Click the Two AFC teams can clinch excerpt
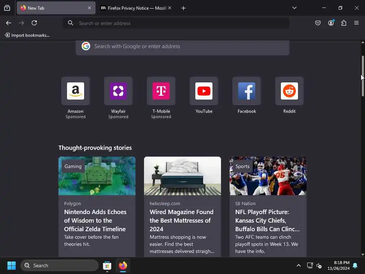The width and height of the screenshot is (365, 274). [x=267, y=244]
